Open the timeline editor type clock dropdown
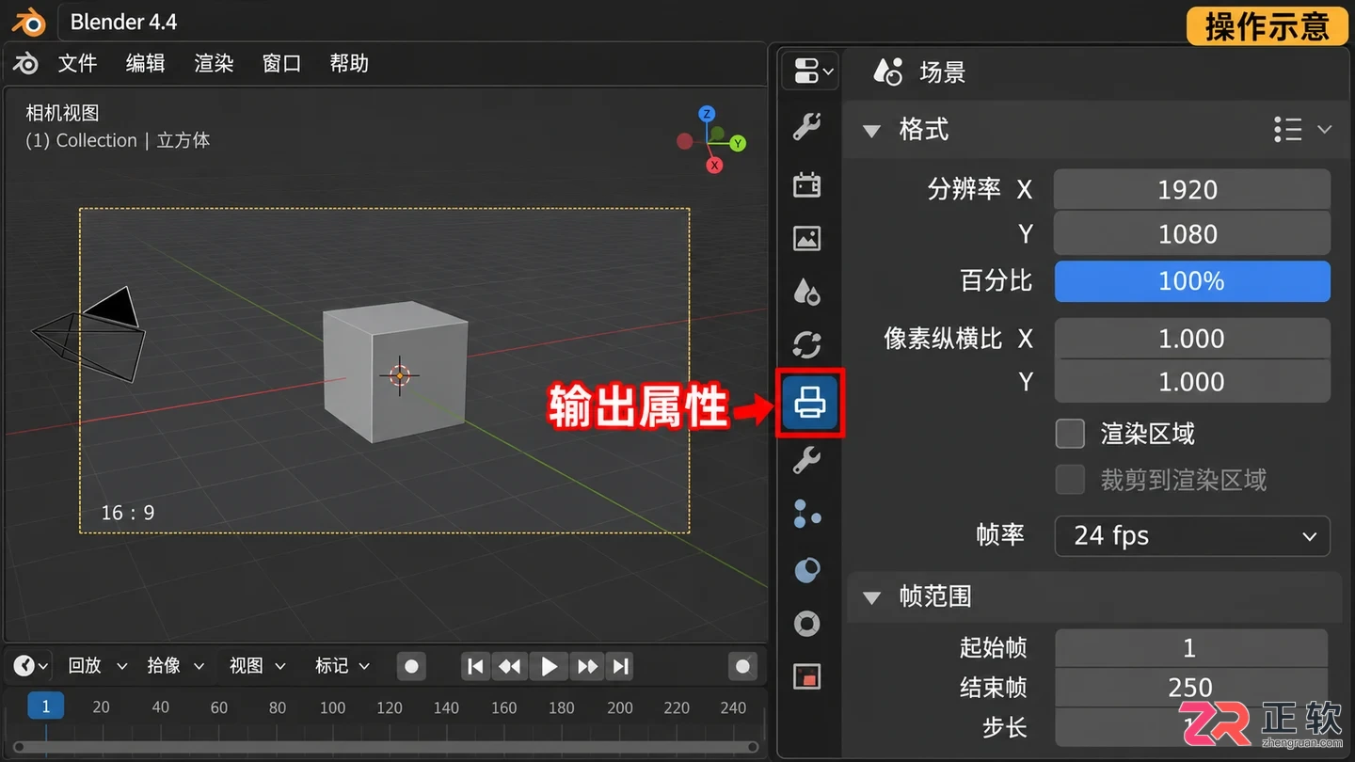 point(30,666)
